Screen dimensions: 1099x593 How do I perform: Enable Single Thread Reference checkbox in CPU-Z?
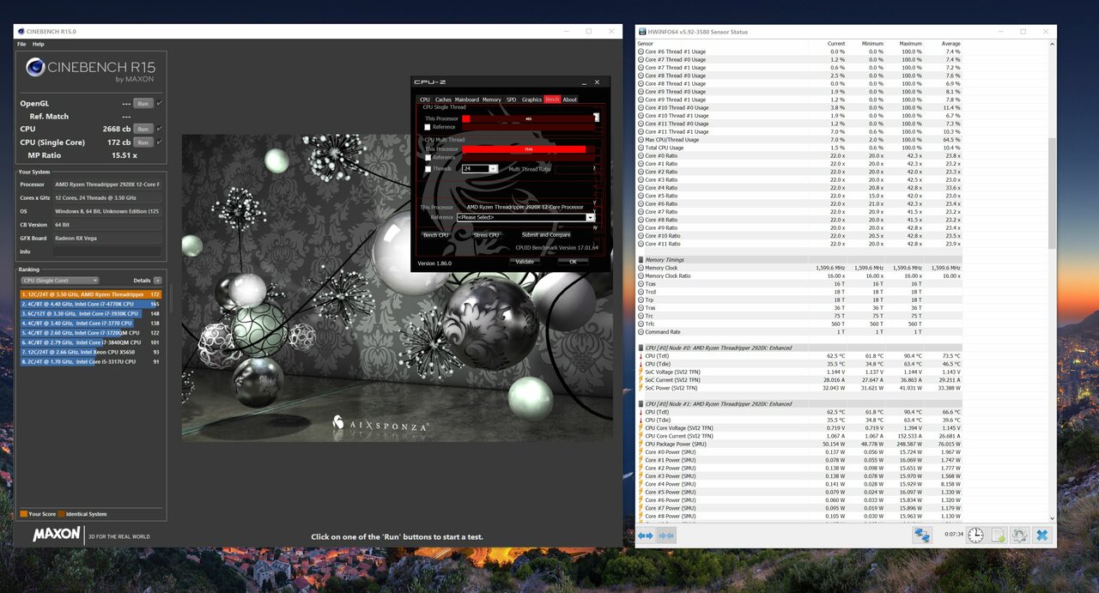428,127
